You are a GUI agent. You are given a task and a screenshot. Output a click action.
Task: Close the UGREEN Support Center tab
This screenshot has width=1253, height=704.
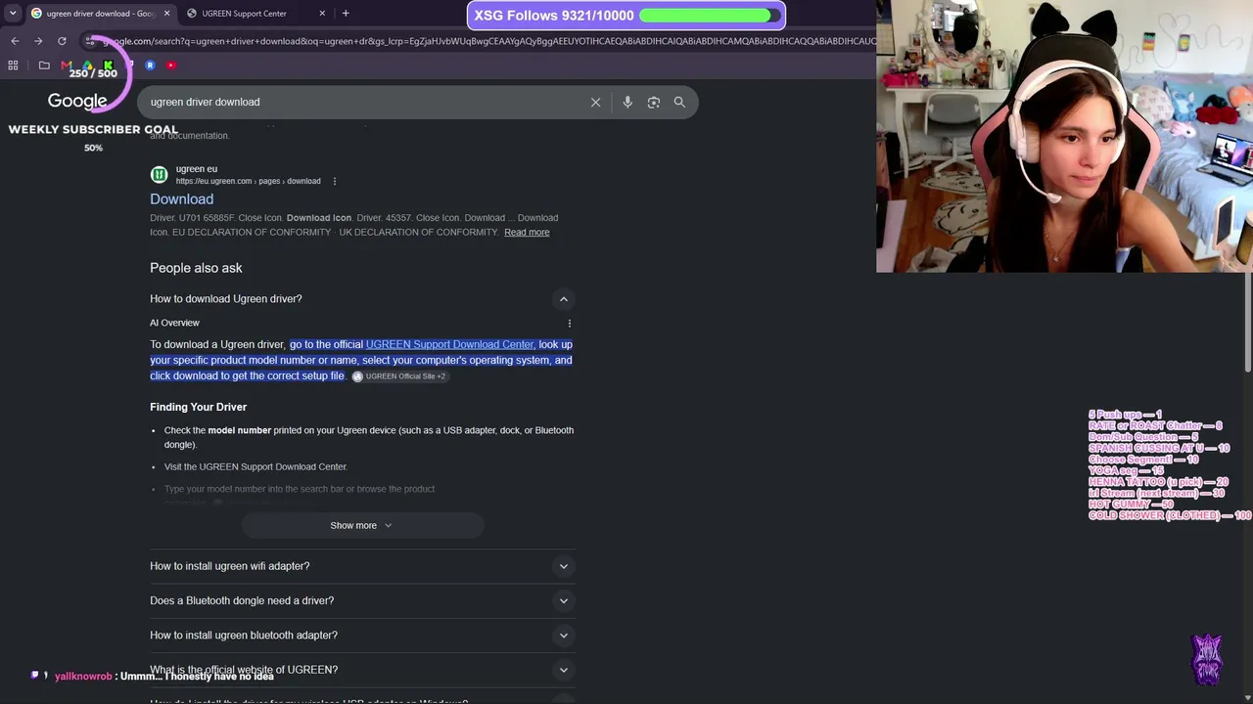pyautogui.click(x=323, y=14)
